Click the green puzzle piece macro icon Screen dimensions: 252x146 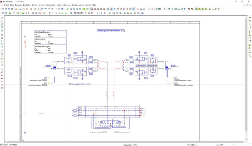10,13
